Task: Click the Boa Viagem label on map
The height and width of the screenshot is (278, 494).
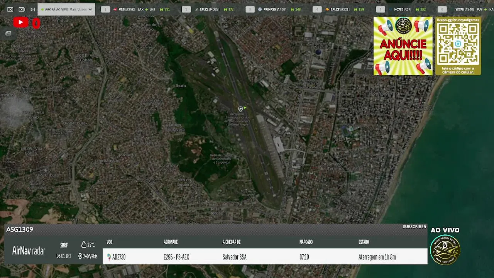Action: (x=382, y=93)
